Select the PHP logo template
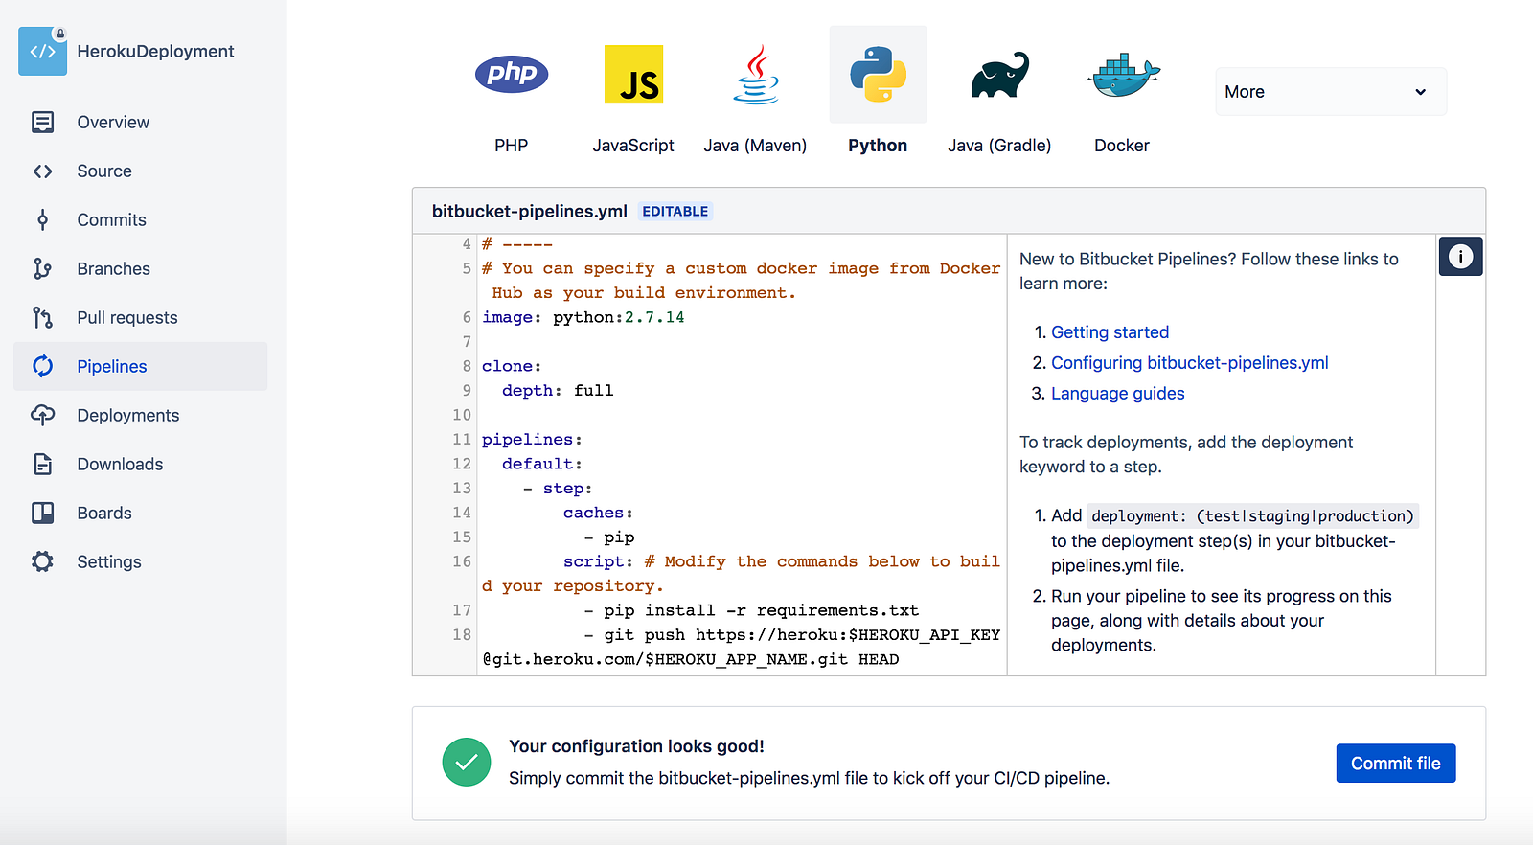 (x=512, y=74)
